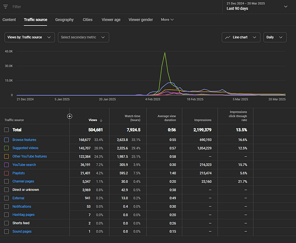
Task: Expand the More tabs menu
Action: 167,20
